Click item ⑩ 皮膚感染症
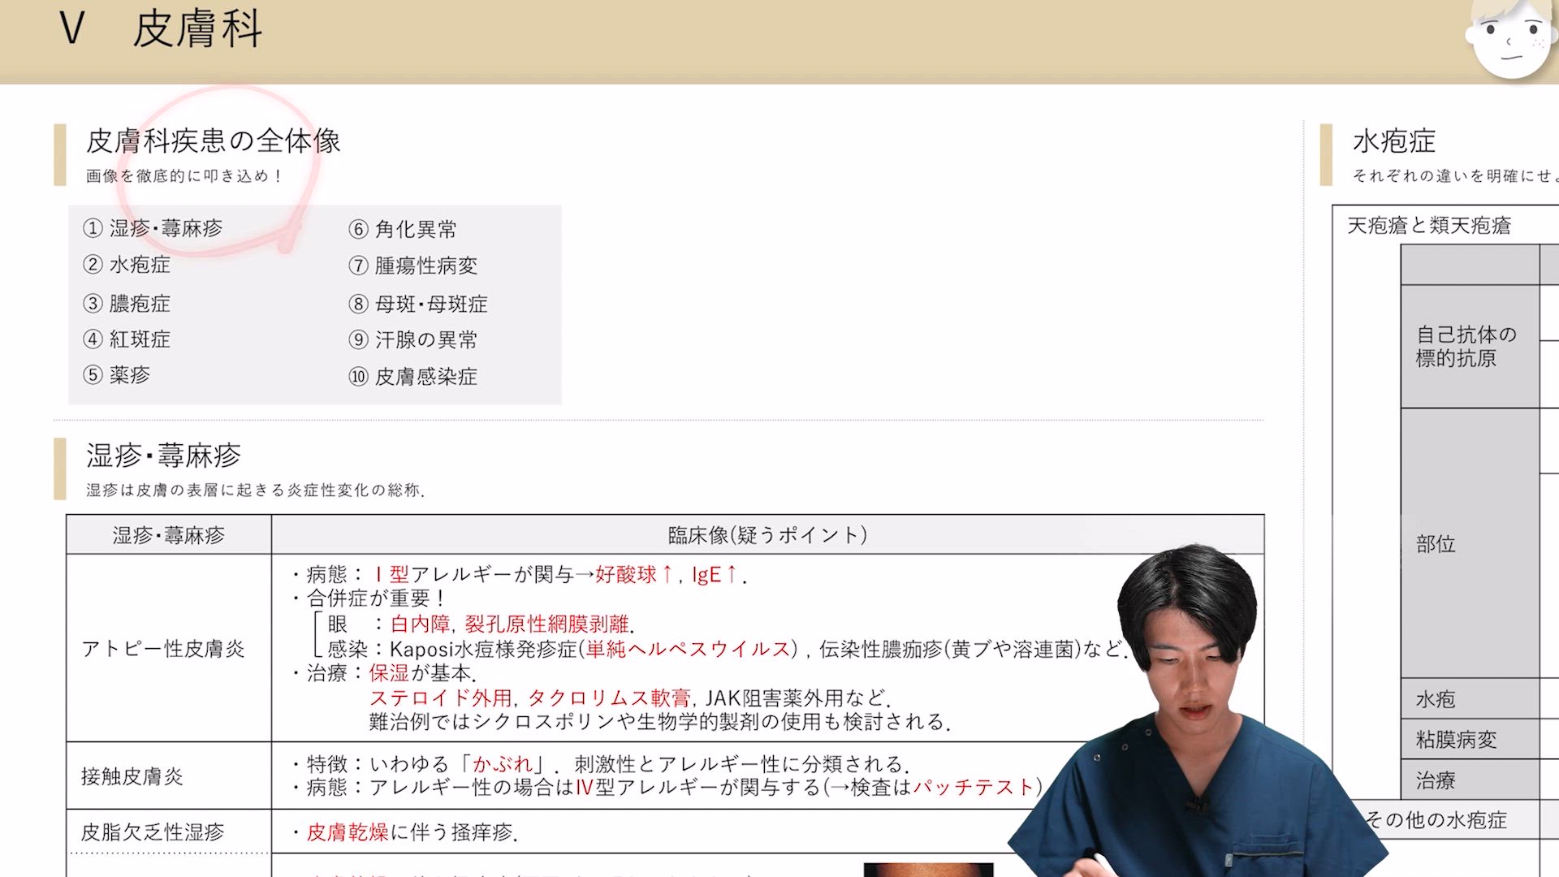The width and height of the screenshot is (1559, 877). 413,376
